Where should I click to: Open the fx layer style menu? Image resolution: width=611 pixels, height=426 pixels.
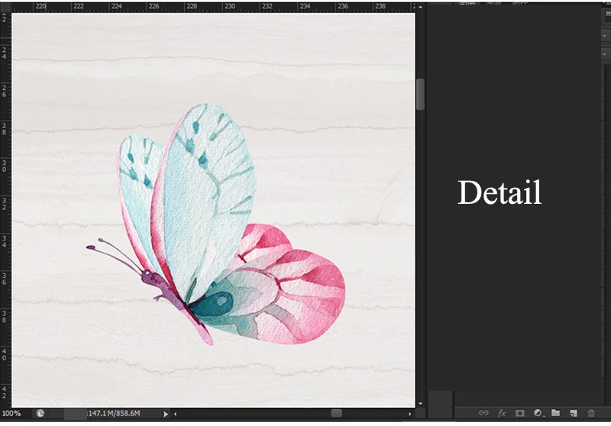pos(502,413)
